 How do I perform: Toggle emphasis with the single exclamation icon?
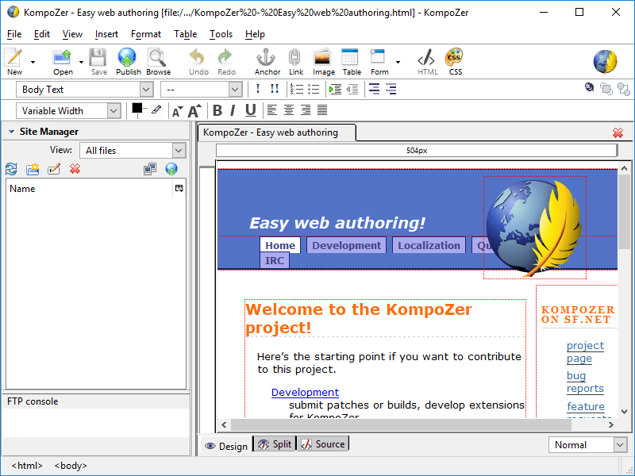click(x=258, y=89)
